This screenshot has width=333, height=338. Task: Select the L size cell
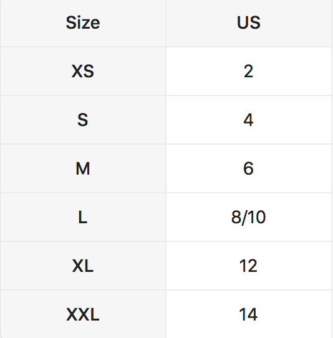coord(83,217)
